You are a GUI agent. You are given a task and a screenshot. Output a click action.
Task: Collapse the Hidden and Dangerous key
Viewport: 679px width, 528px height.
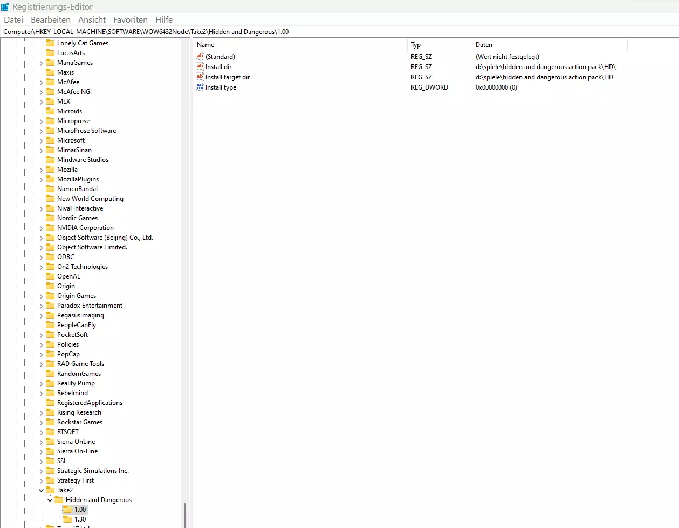[50, 500]
